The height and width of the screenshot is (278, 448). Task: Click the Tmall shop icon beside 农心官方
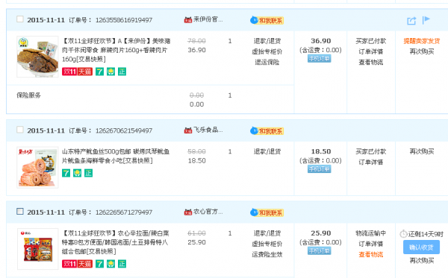188,212
